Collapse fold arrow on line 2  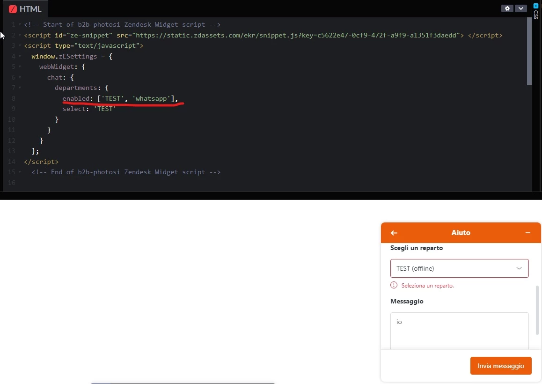20,35
